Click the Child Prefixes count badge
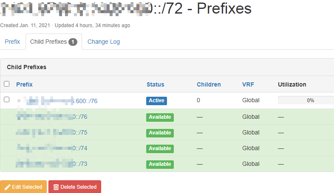 73,42
